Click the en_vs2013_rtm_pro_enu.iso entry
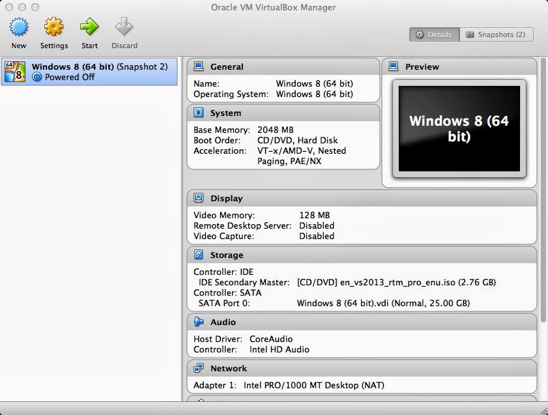The height and width of the screenshot is (415, 548). [396, 282]
